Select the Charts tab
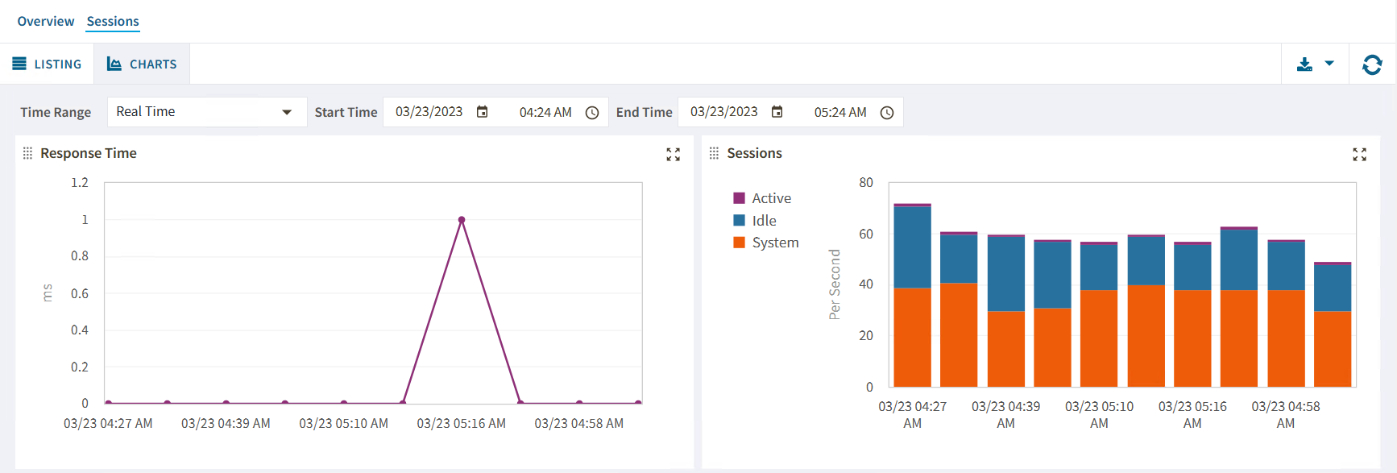1397x473 pixels. [x=142, y=64]
